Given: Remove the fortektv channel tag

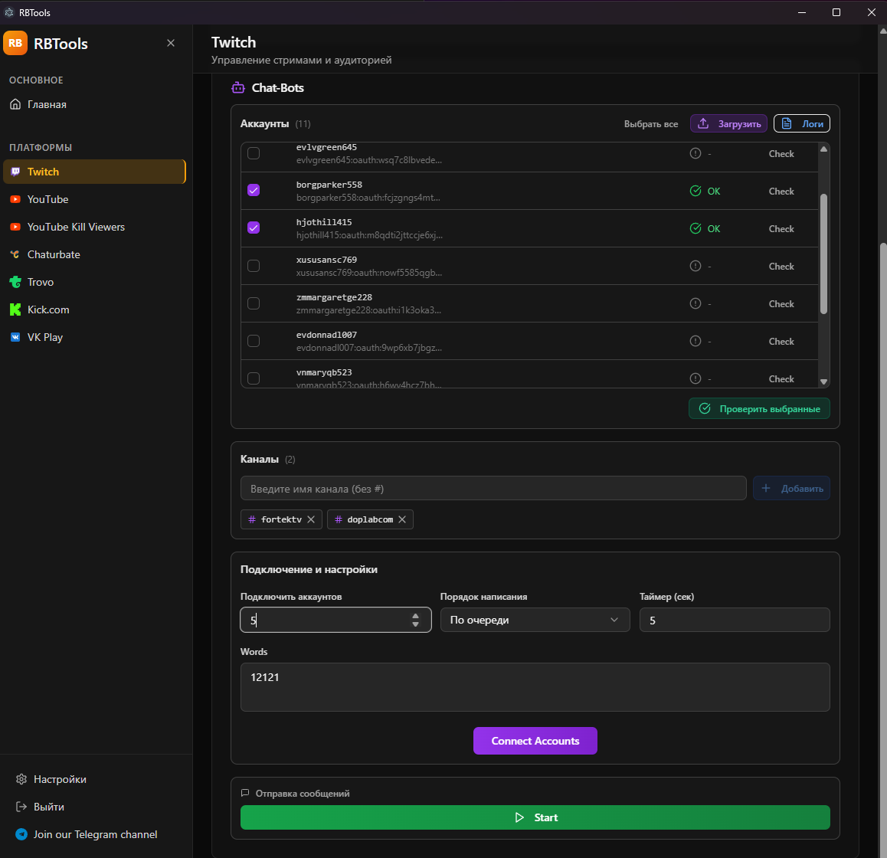Looking at the screenshot, I should click(x=311, y=519).
